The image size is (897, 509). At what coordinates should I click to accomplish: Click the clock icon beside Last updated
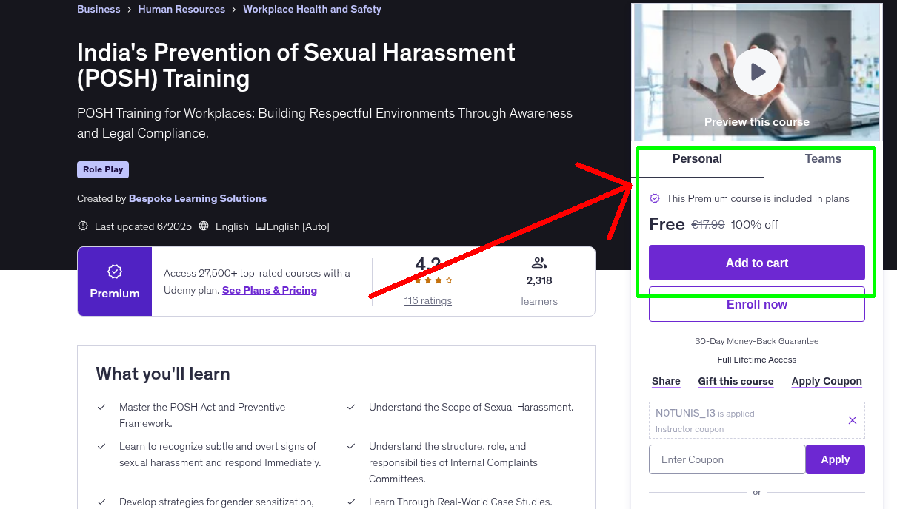tap(82, 226)
